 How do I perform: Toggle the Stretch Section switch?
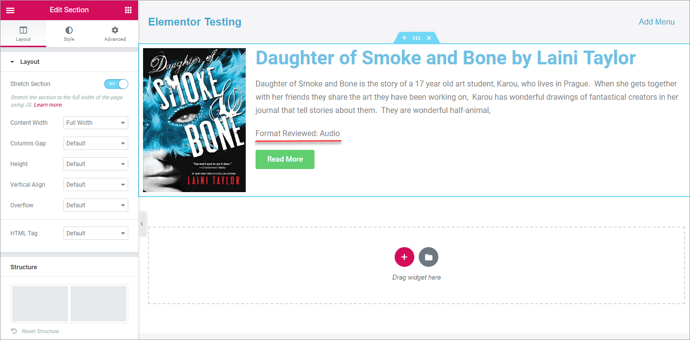(116, 84)
